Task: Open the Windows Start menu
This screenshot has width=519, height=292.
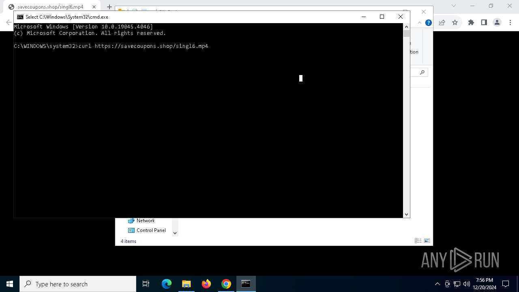Action: (10, 284)
